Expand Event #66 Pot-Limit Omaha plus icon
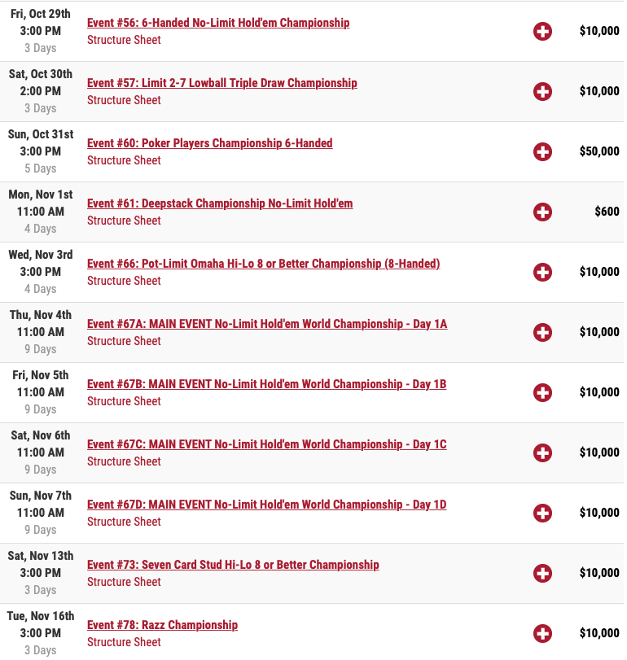The width and height of the screenshot is (627, 660). [542, 272]
